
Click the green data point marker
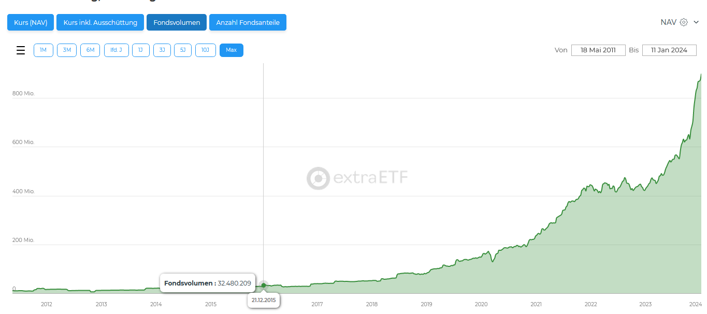click(x=264, y=286)
